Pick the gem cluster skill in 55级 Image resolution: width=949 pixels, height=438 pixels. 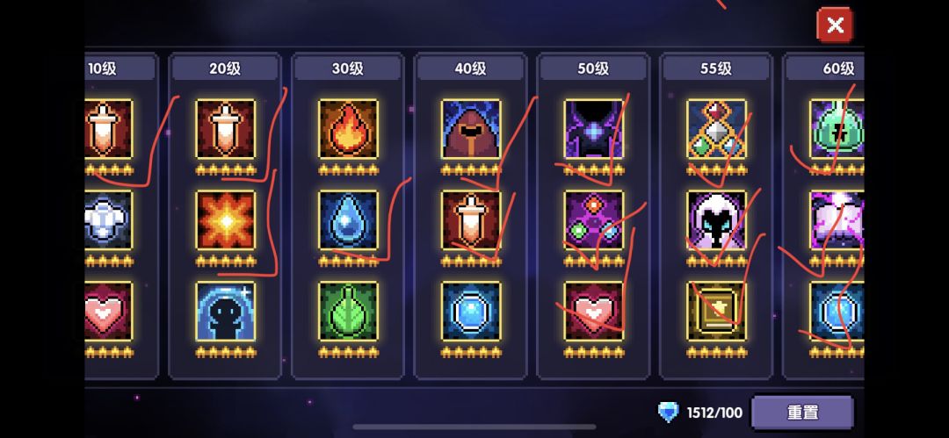click(717, 129)
